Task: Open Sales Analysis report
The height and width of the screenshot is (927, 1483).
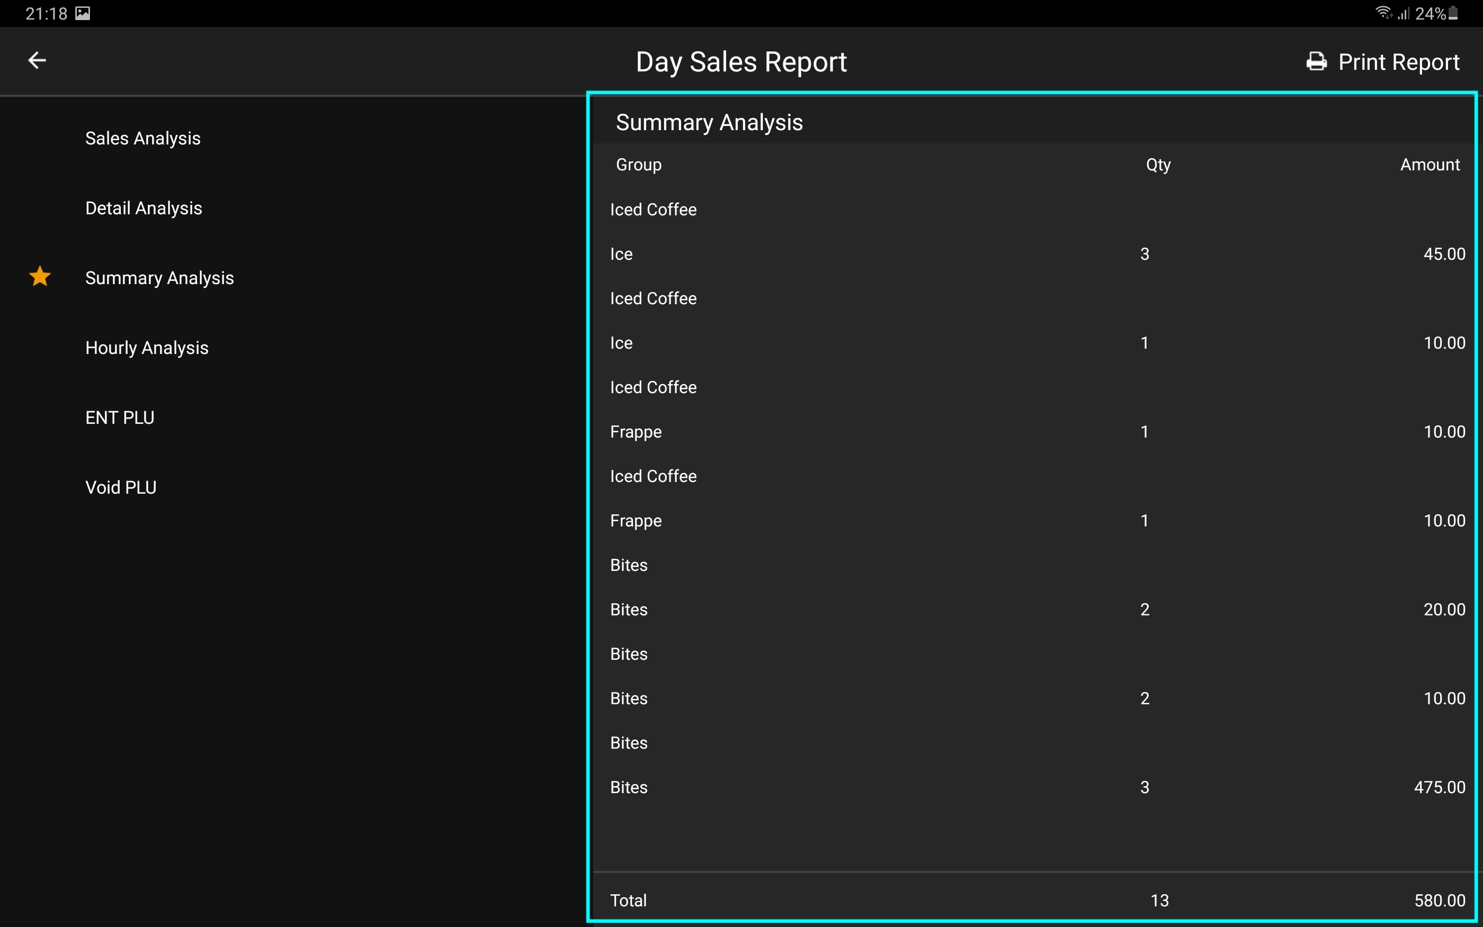Action: pyautogui.click(x=142, y=139)
